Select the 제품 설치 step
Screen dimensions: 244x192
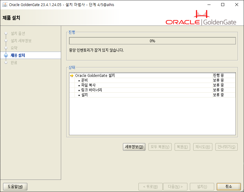(18, 55)
